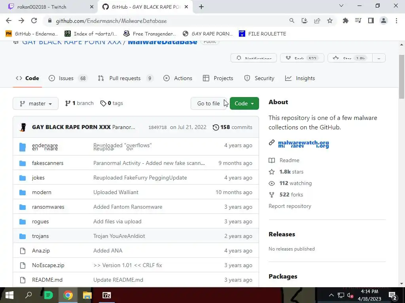Open the NoEscape.zip file
405x303 pixels.
(48, 266)
